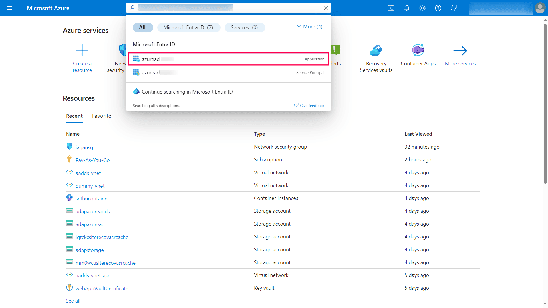Open the Container Apps service icon

click(x=418, y=50)
